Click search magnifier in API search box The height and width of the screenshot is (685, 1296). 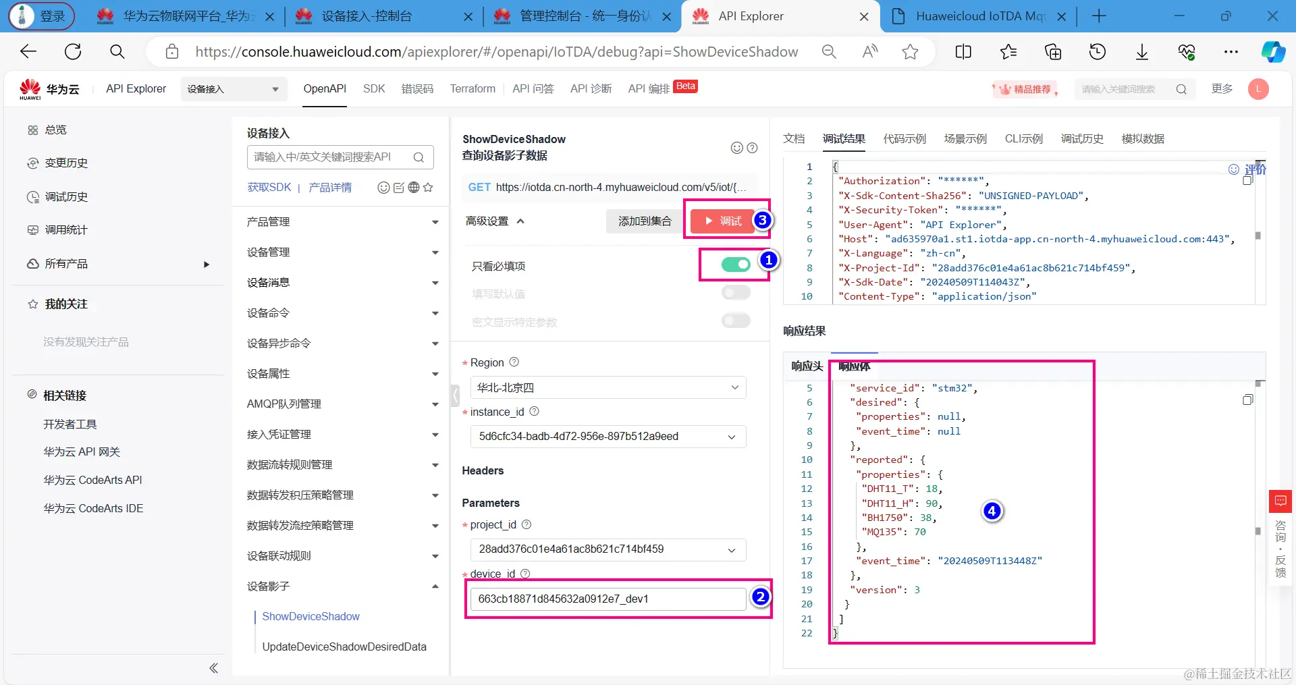pyautogui.click(x=418, y=157)
